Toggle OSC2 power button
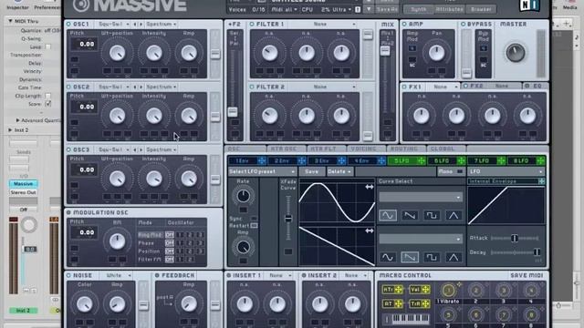The height and width of the screenshot is (328, 584). tap(68, 87)
